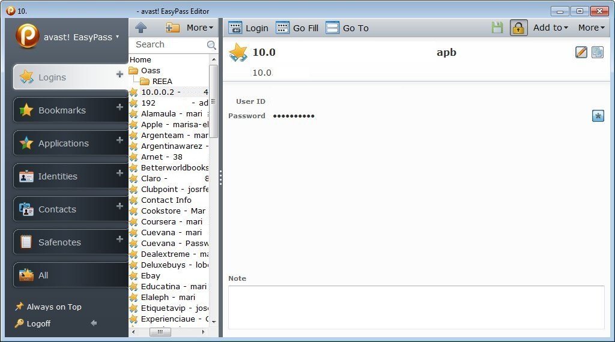Click the new folder icon beside More
The height and width of the screenshot is (342, 615).
coord(172,28)
